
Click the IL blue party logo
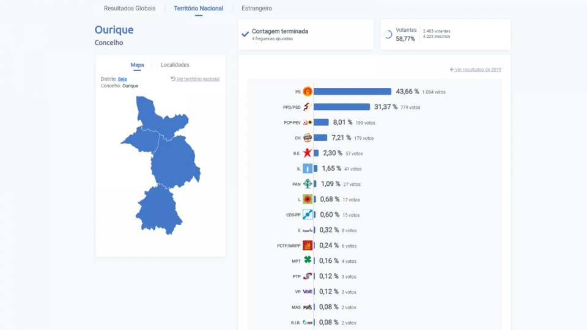pos(308,169)
